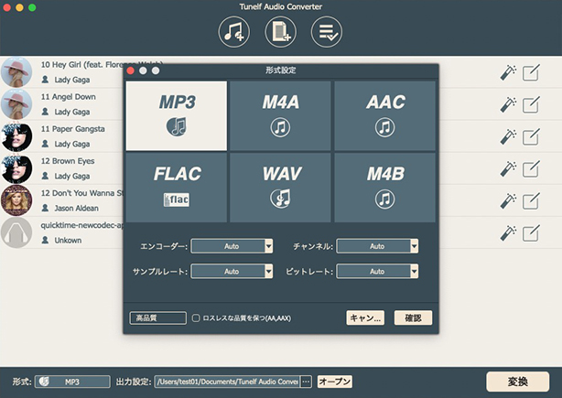This screenshot has height=398, width=562.
Task: Click the headphones placeholder thumbnail for quicktime track
Action: click(16, 233)
